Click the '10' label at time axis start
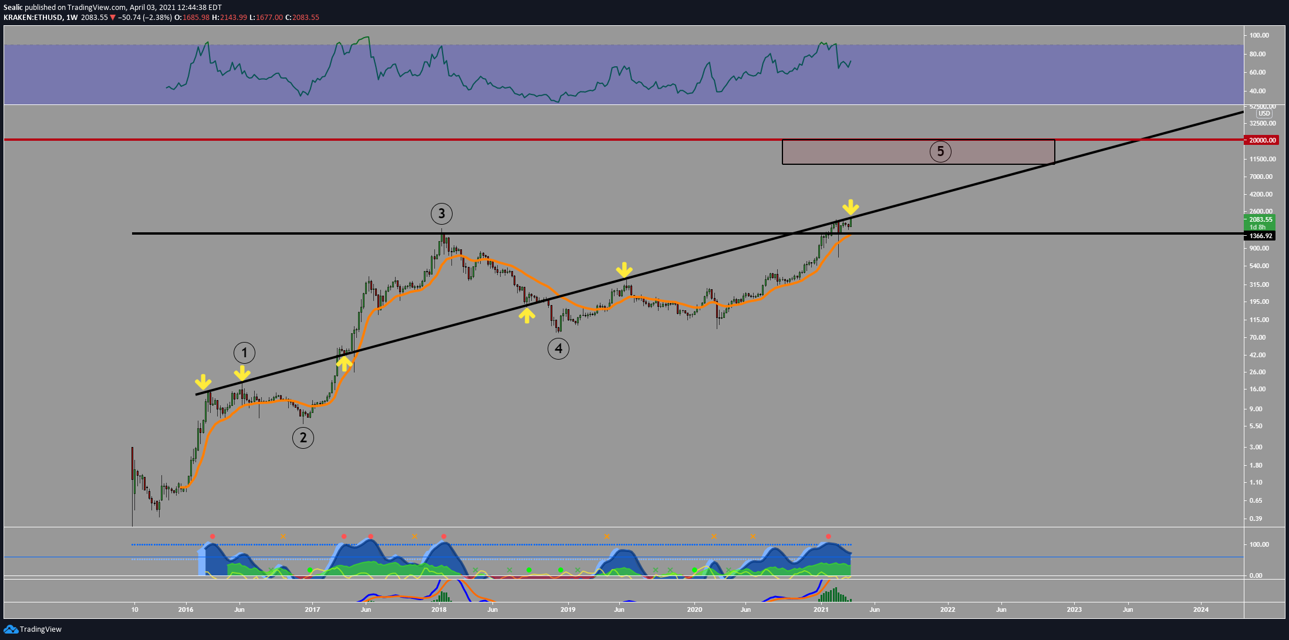 (x=134, y=609)
